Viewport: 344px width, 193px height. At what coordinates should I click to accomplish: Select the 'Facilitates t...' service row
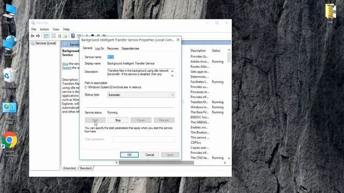(207, 81)
